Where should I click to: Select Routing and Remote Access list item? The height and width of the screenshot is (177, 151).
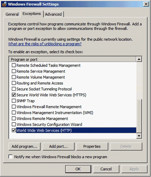click(40, 83)
